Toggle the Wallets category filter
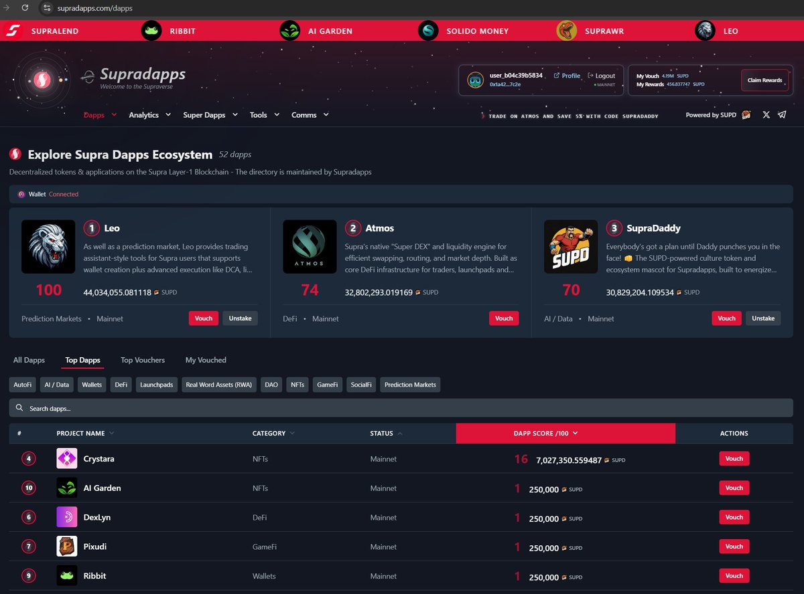The height and width of the screenshot is (594, 804). tap(92, 385)
